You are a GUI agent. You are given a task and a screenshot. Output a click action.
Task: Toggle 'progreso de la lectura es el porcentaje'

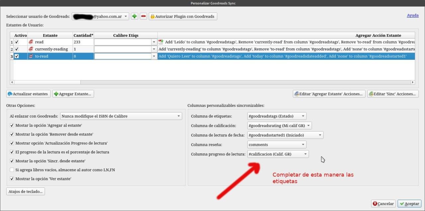pos(12,152)
